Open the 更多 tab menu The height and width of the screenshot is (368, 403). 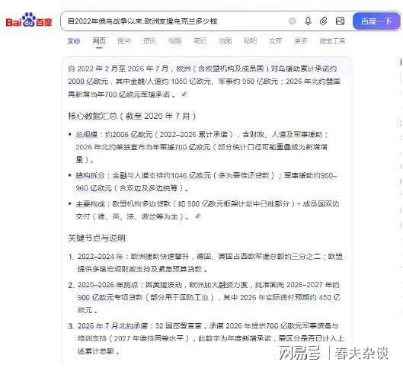click(x=301, y=41)
